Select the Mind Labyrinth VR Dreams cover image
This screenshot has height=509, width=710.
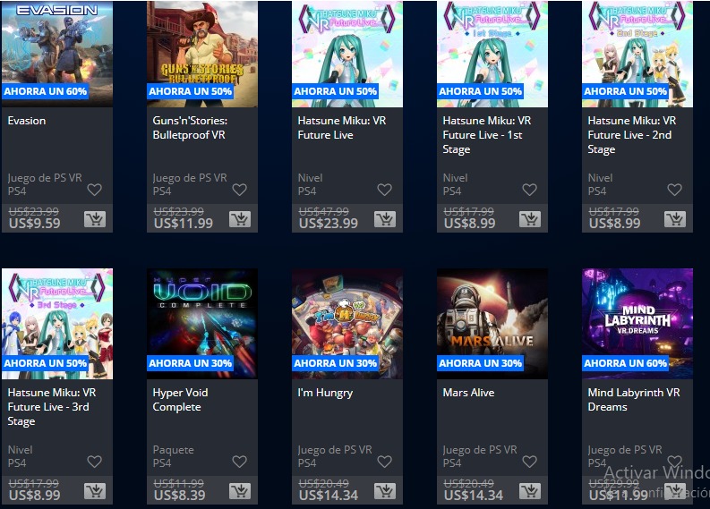click(637, 324)
